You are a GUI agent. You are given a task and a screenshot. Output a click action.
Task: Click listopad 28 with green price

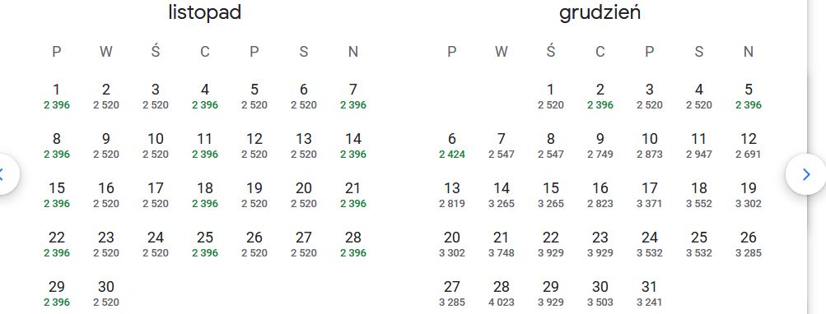(x=353, y=245)
